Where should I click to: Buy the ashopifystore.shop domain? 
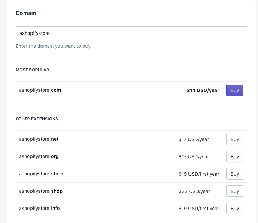pos(234,191)
